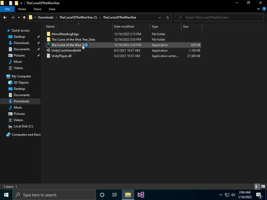Open Videos under My Computer
This screenshot has width=267, height=200.
18,120
